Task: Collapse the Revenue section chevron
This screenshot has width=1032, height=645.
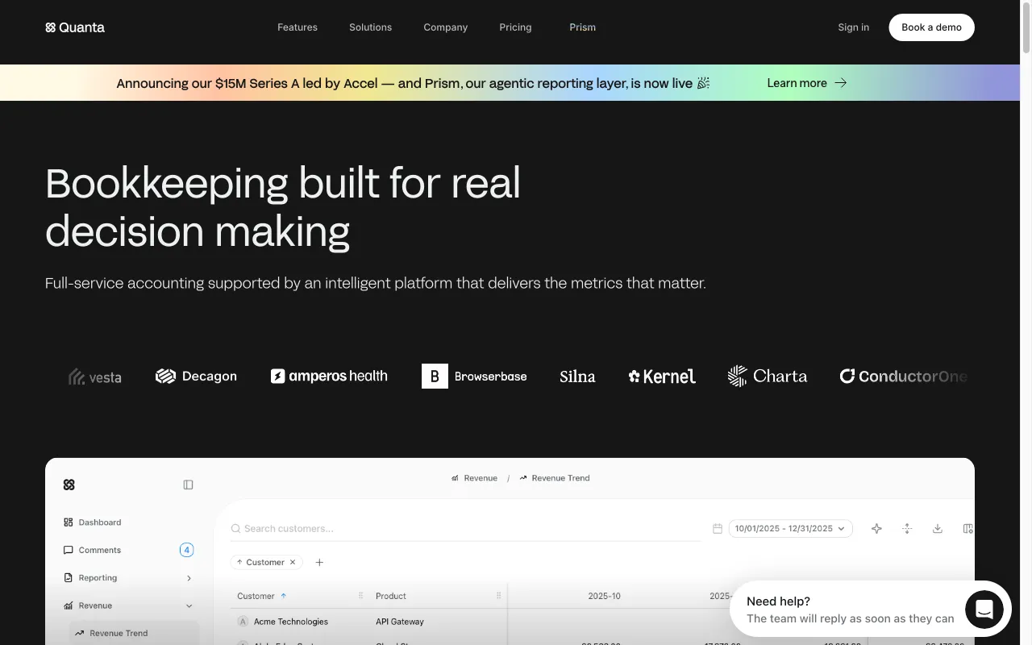Action: pos(189,605)
